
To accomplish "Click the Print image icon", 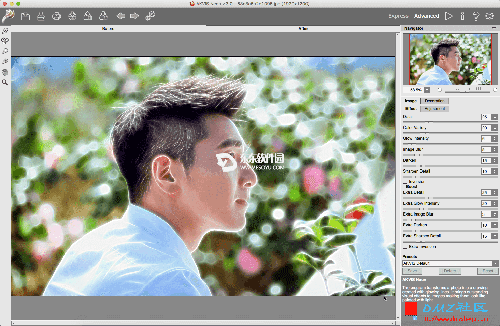I will pyautogui.click(x=57, y=16).
